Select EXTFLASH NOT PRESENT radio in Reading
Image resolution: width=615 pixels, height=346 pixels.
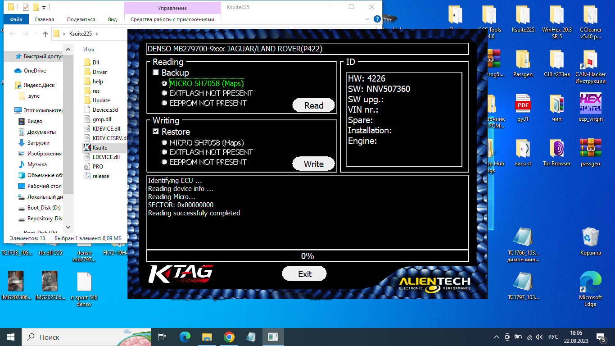click(x=165, y=93)
